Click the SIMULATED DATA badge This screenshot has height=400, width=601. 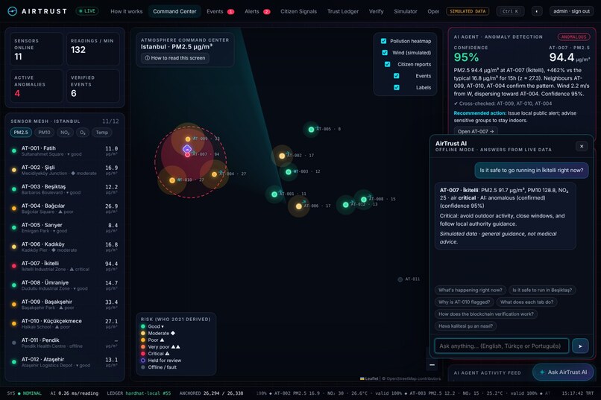pos(468,11)
